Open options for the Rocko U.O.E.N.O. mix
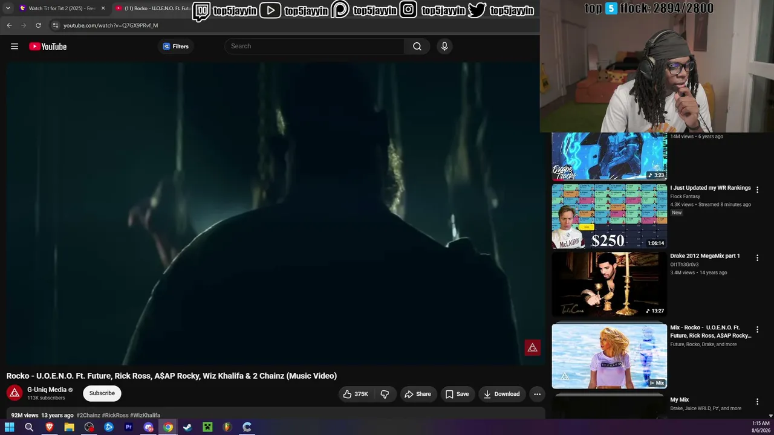The width and height of the screenshot is (774, 435). (757, 330)
